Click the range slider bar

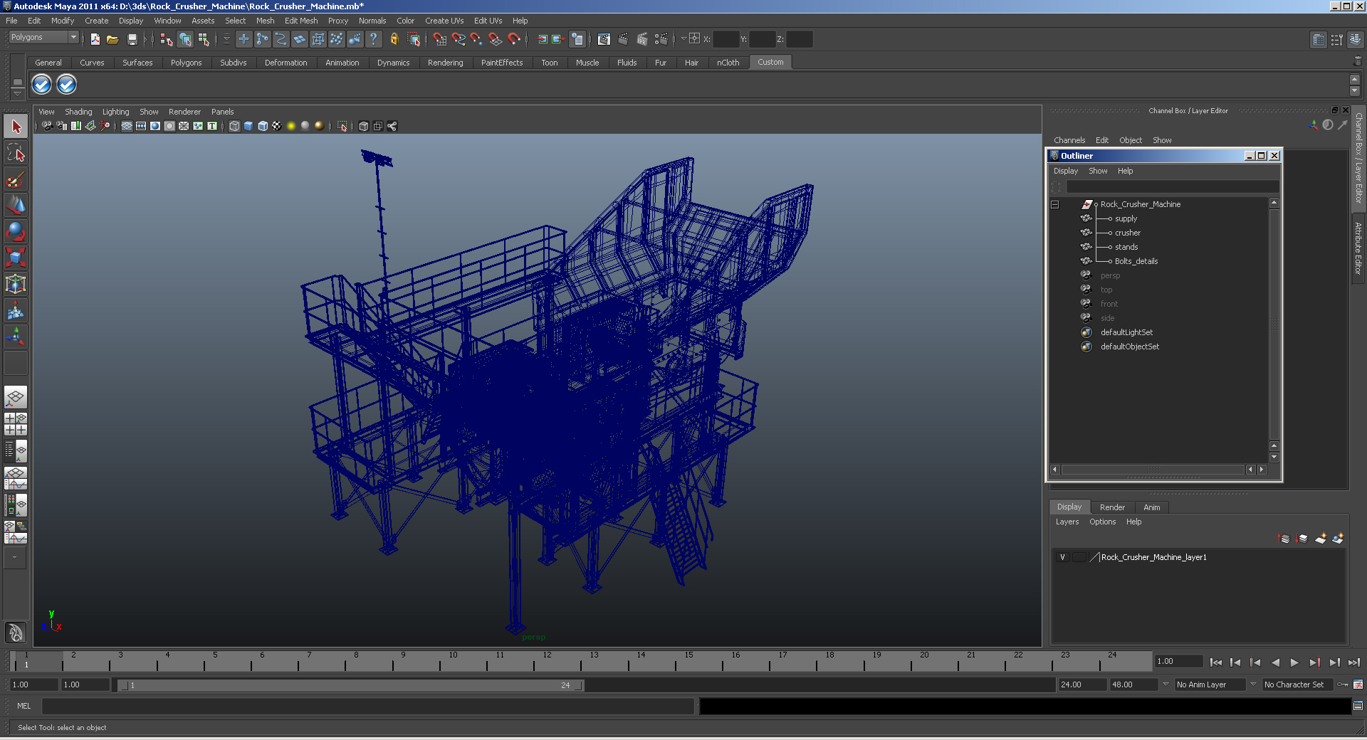(350, 685)
